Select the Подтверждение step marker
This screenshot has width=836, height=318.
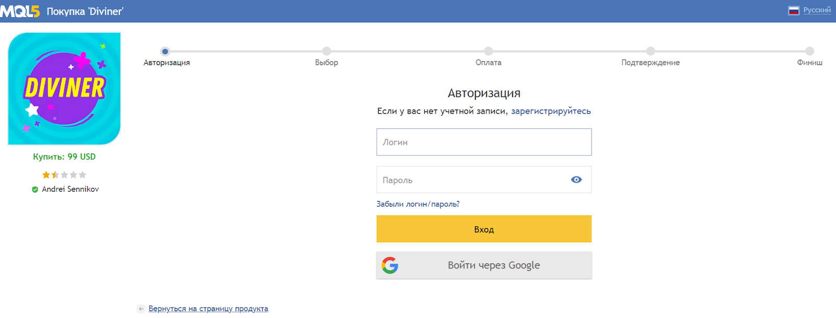[x=651, y=51]
